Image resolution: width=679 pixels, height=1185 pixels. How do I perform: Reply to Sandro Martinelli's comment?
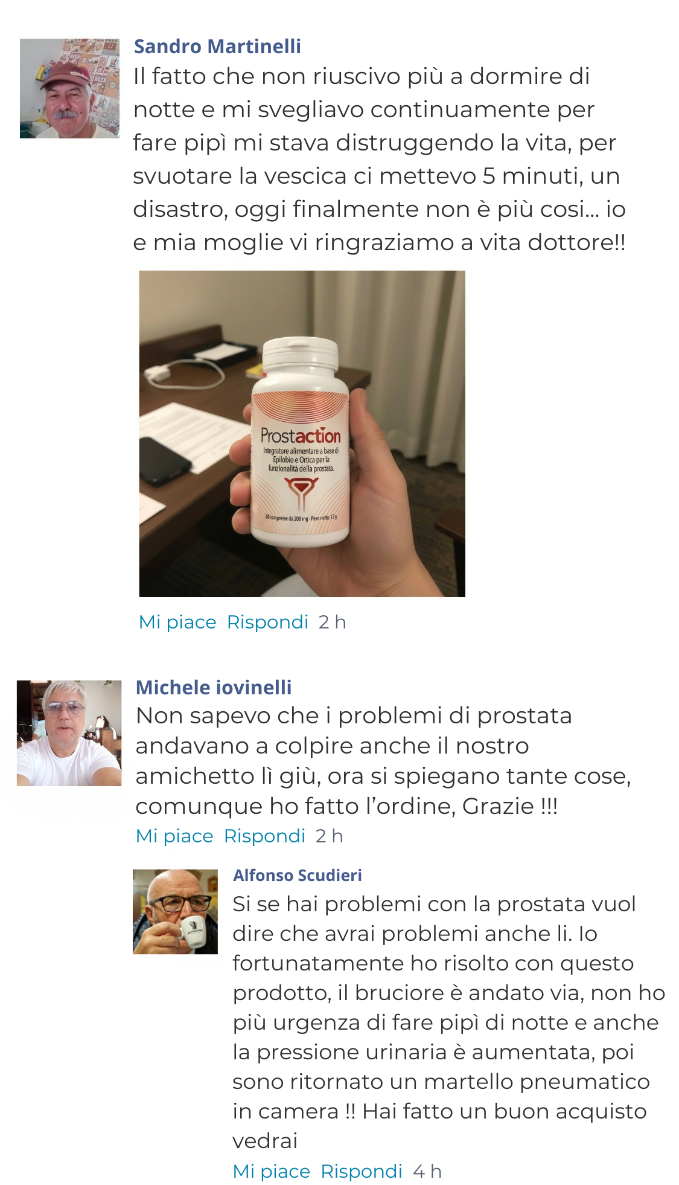pyautogui.click(x=267, y=622)
